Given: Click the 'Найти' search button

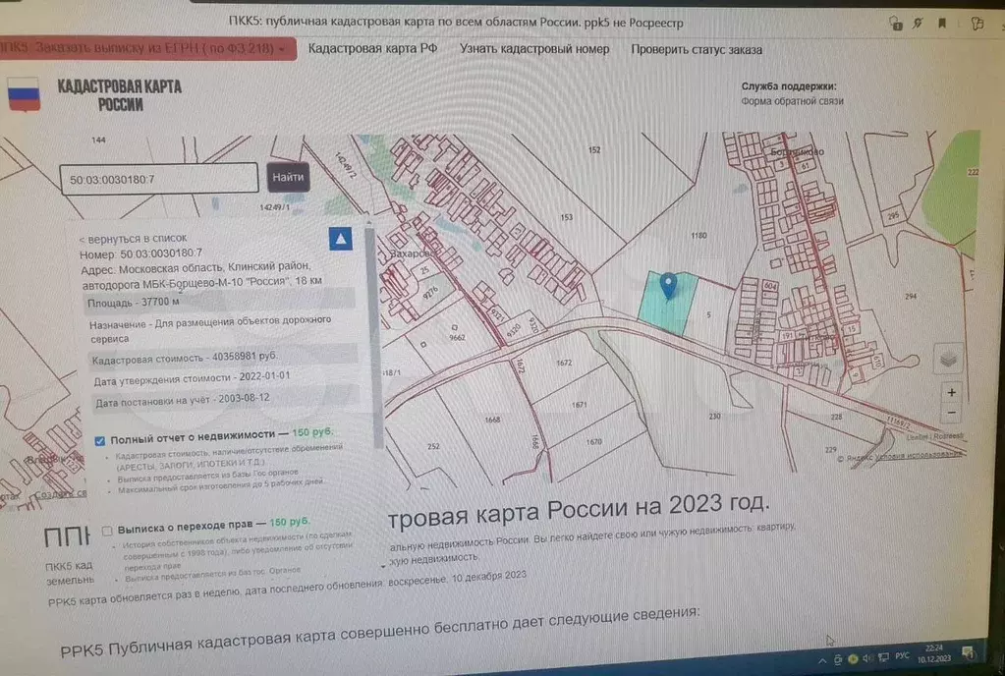Looking at the screenshot, I should coord(288,178).
